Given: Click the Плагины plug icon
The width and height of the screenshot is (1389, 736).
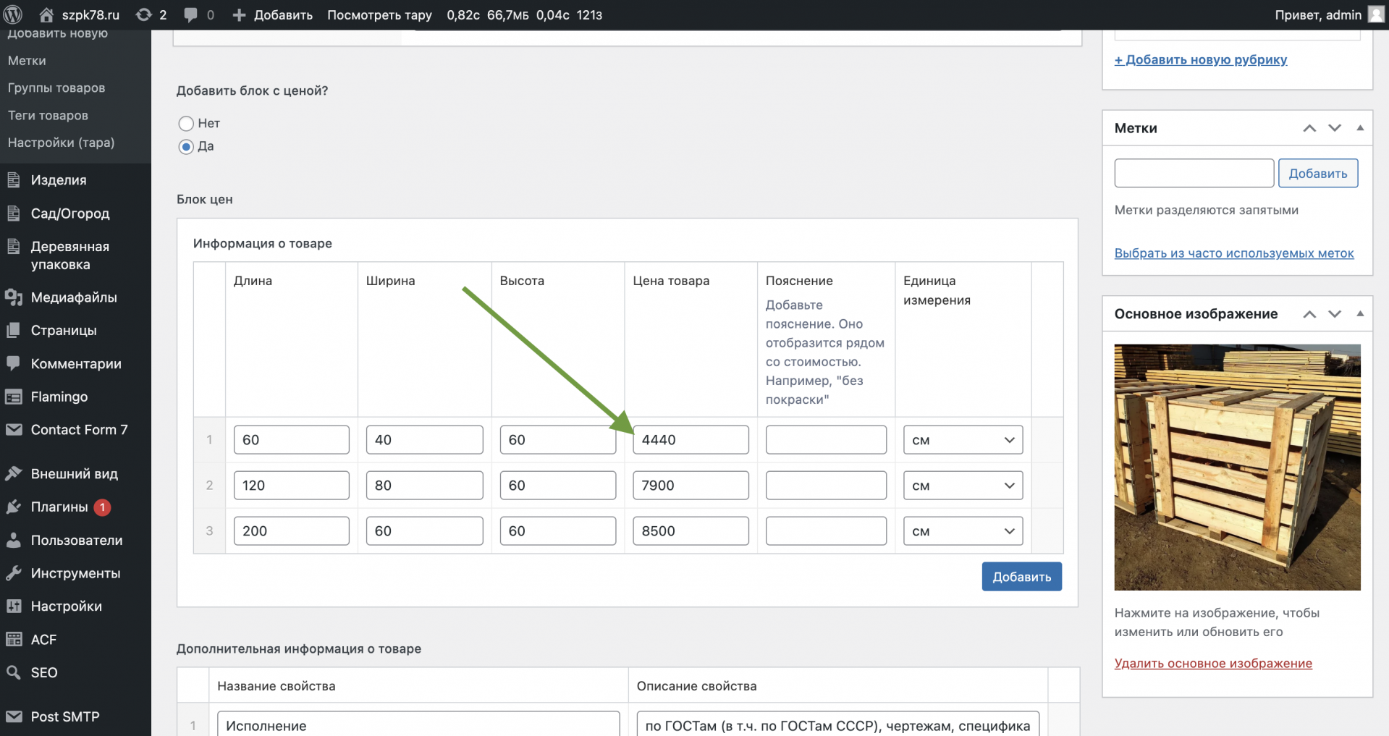Looking at the screenshot, I should pos(14,507).
